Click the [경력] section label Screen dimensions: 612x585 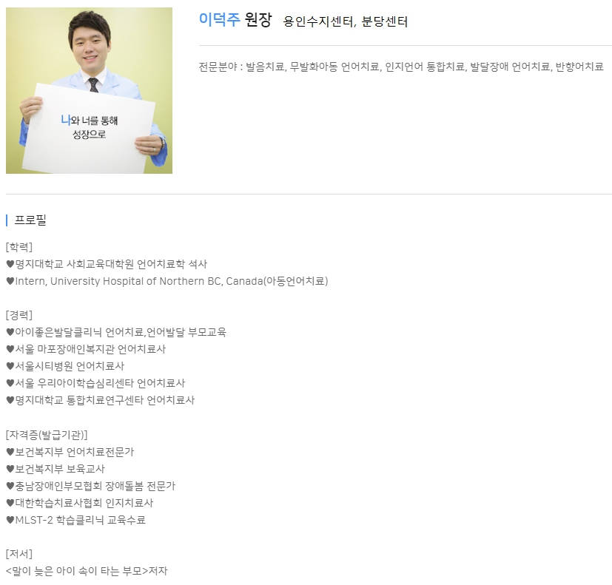click(19, 315)
